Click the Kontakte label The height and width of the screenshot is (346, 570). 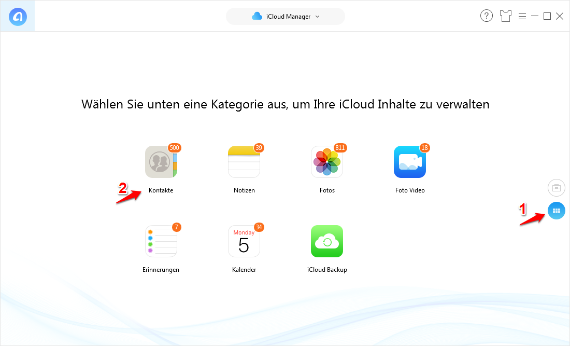[161, 190]
